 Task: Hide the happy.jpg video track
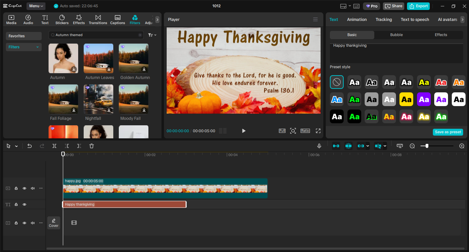point(24,188)
